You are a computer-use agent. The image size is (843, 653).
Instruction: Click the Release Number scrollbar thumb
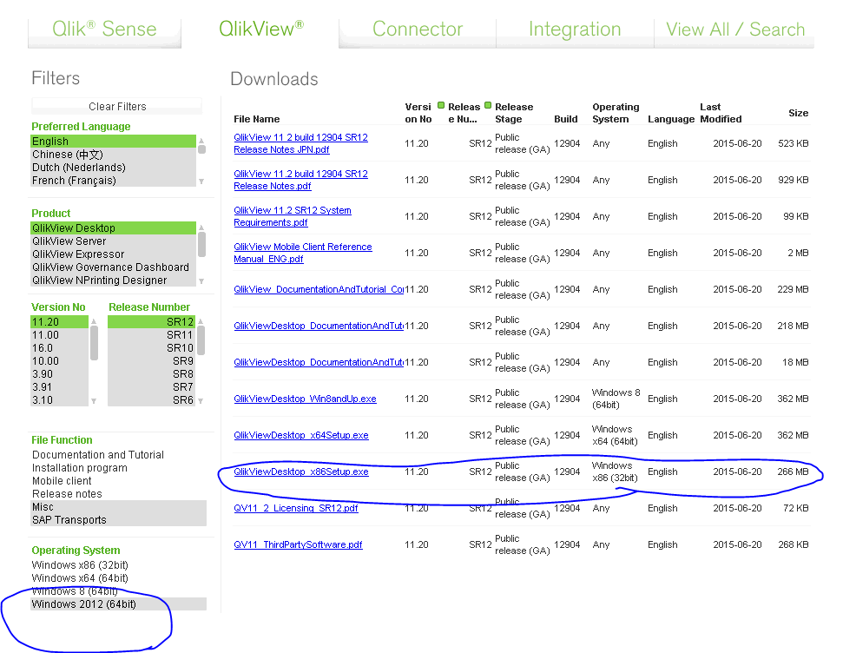coord(201,340)
